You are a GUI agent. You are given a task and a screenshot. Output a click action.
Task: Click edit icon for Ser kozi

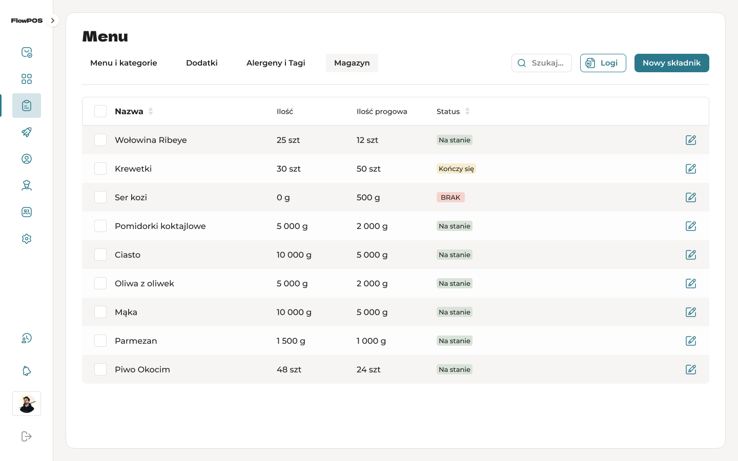[691, 197]
